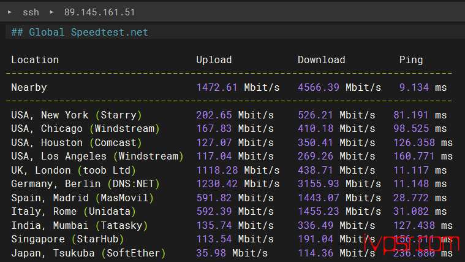
Task: Click the USA, New York (Starry) entry
Action: click(x=77, y=115)
